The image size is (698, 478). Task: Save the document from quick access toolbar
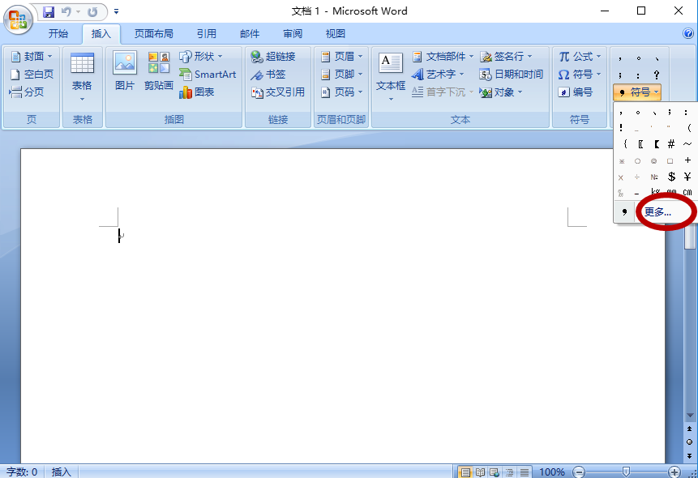pyautogui.click(x=48, y=11)
